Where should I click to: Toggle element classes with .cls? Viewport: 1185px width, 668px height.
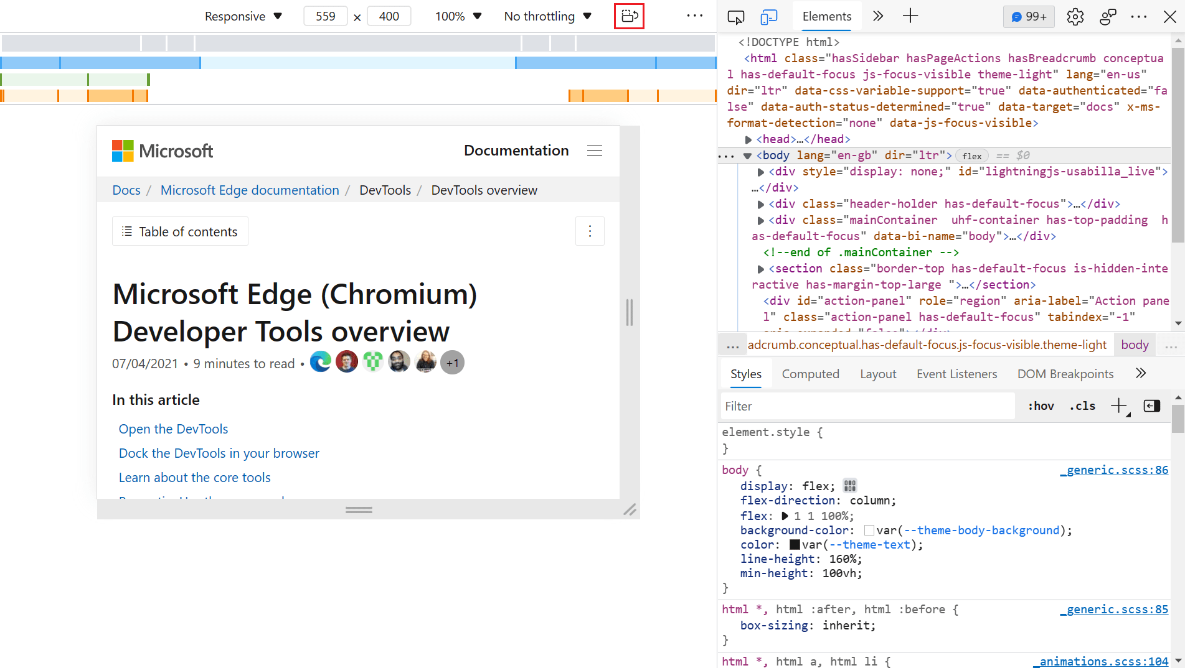click(x=1082, y=406)
